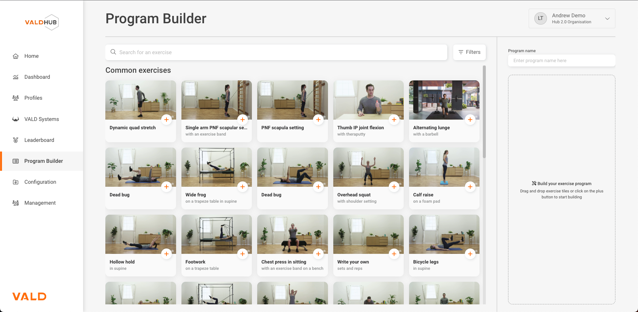Add Single arm PNF scapular exercise

(243, 120)
